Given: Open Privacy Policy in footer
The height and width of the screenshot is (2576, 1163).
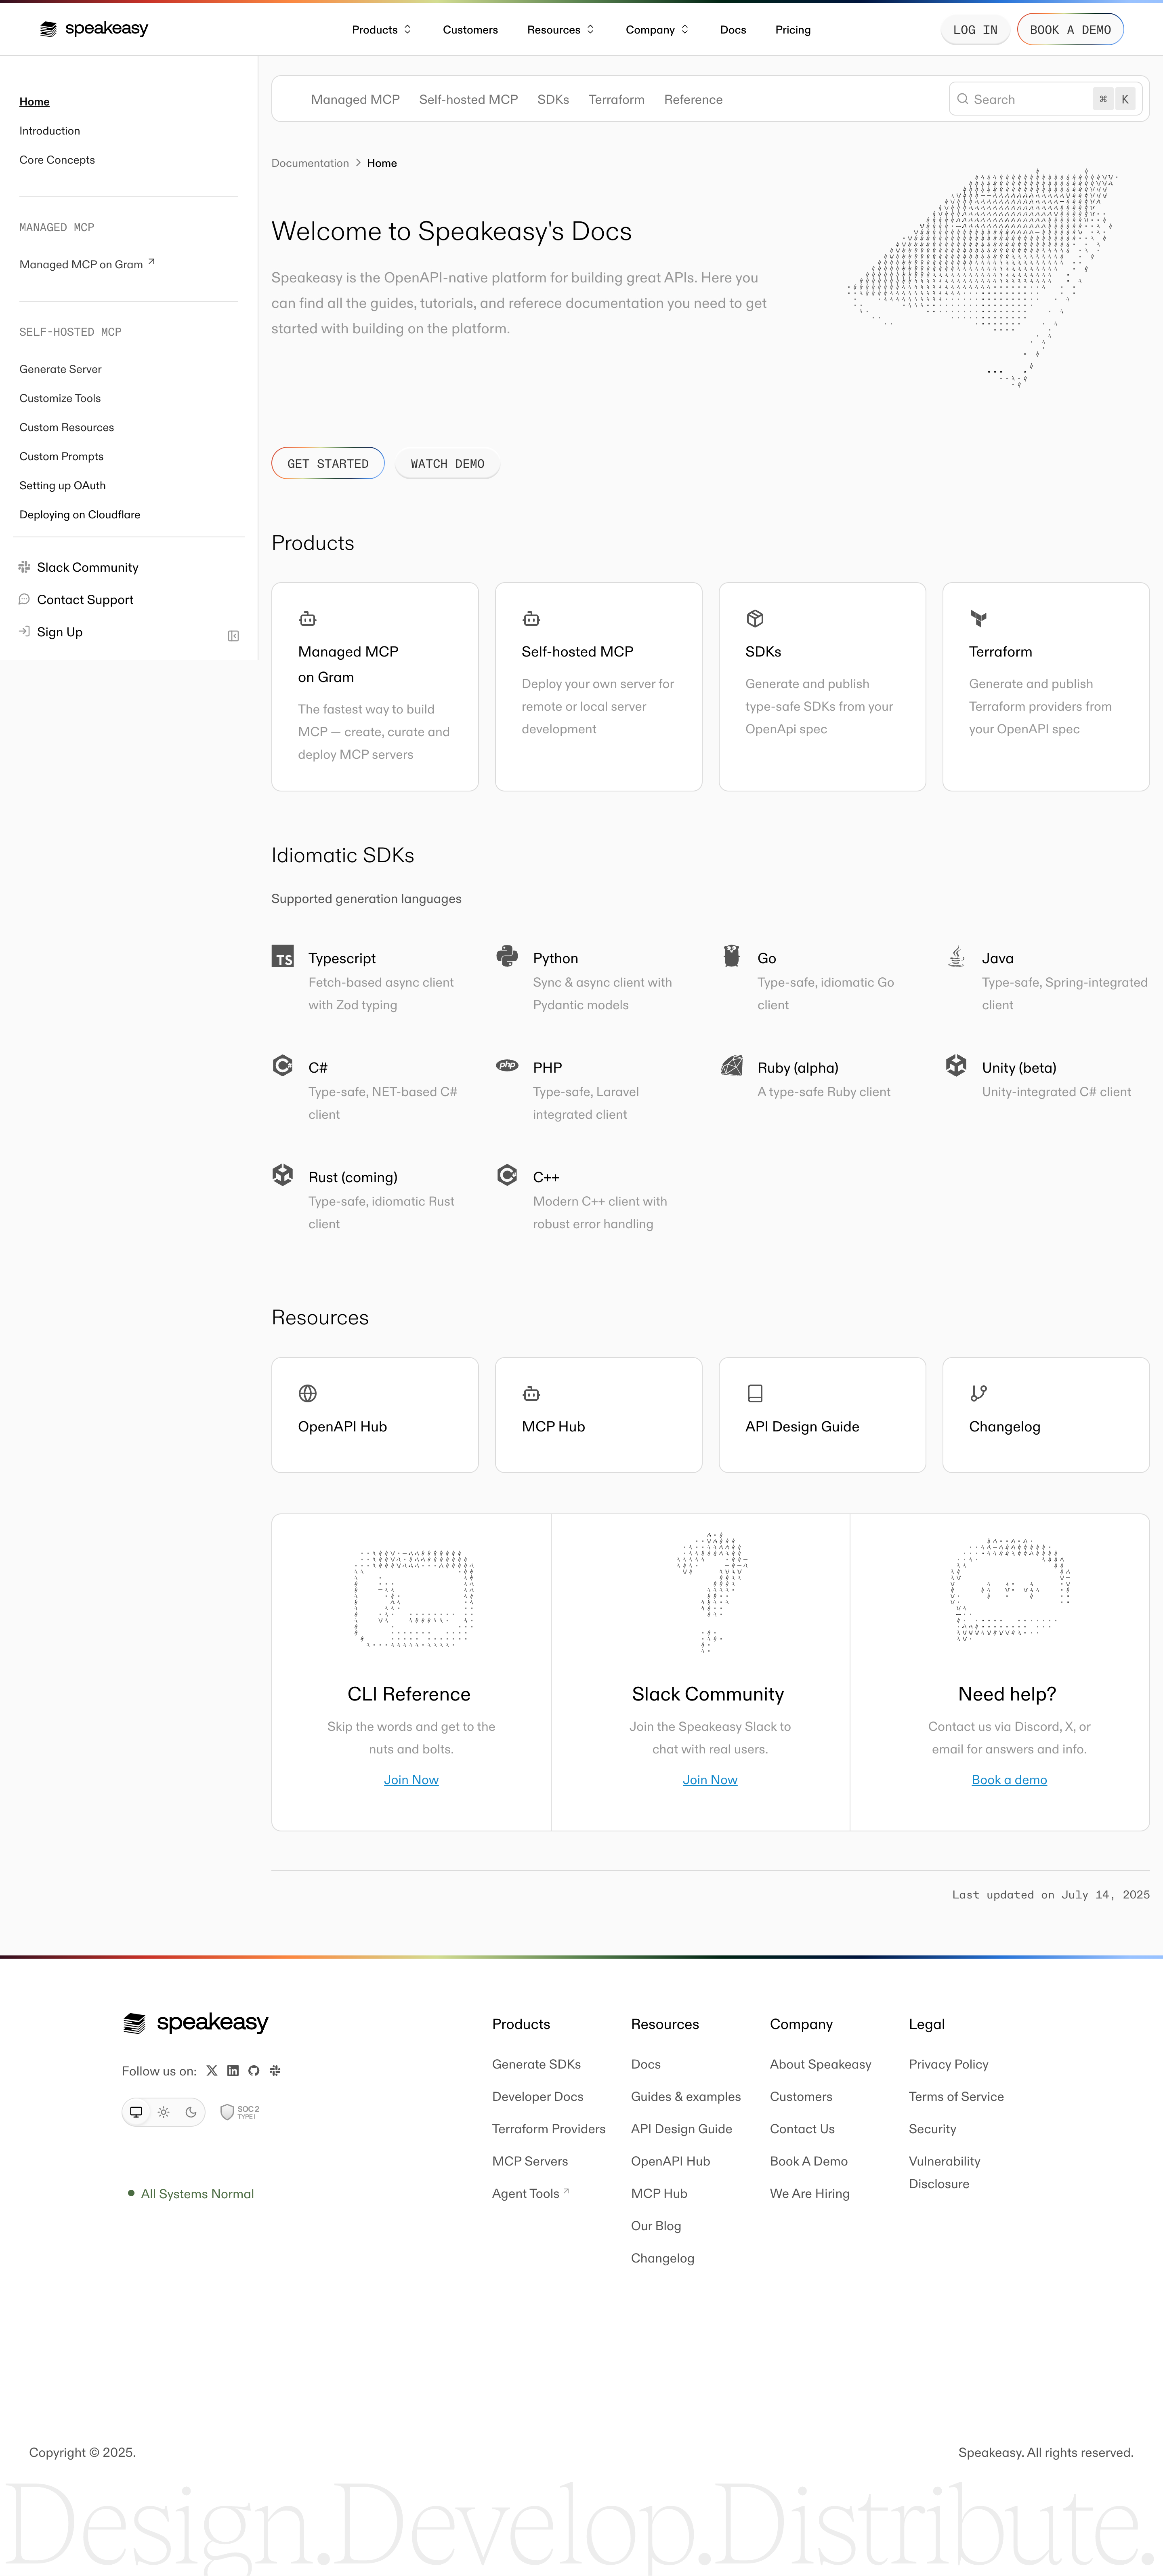Looking at the screenshot, I should click(948, 2064).
